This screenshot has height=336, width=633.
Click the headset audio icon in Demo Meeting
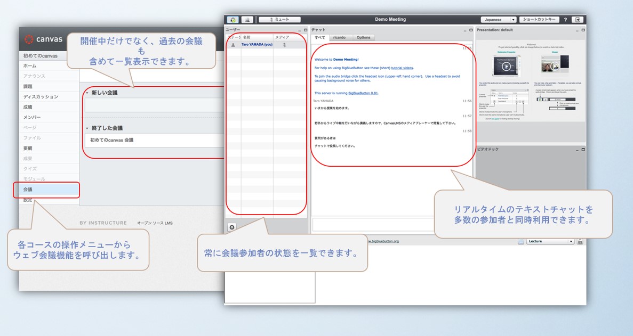[x=233, y=19]
